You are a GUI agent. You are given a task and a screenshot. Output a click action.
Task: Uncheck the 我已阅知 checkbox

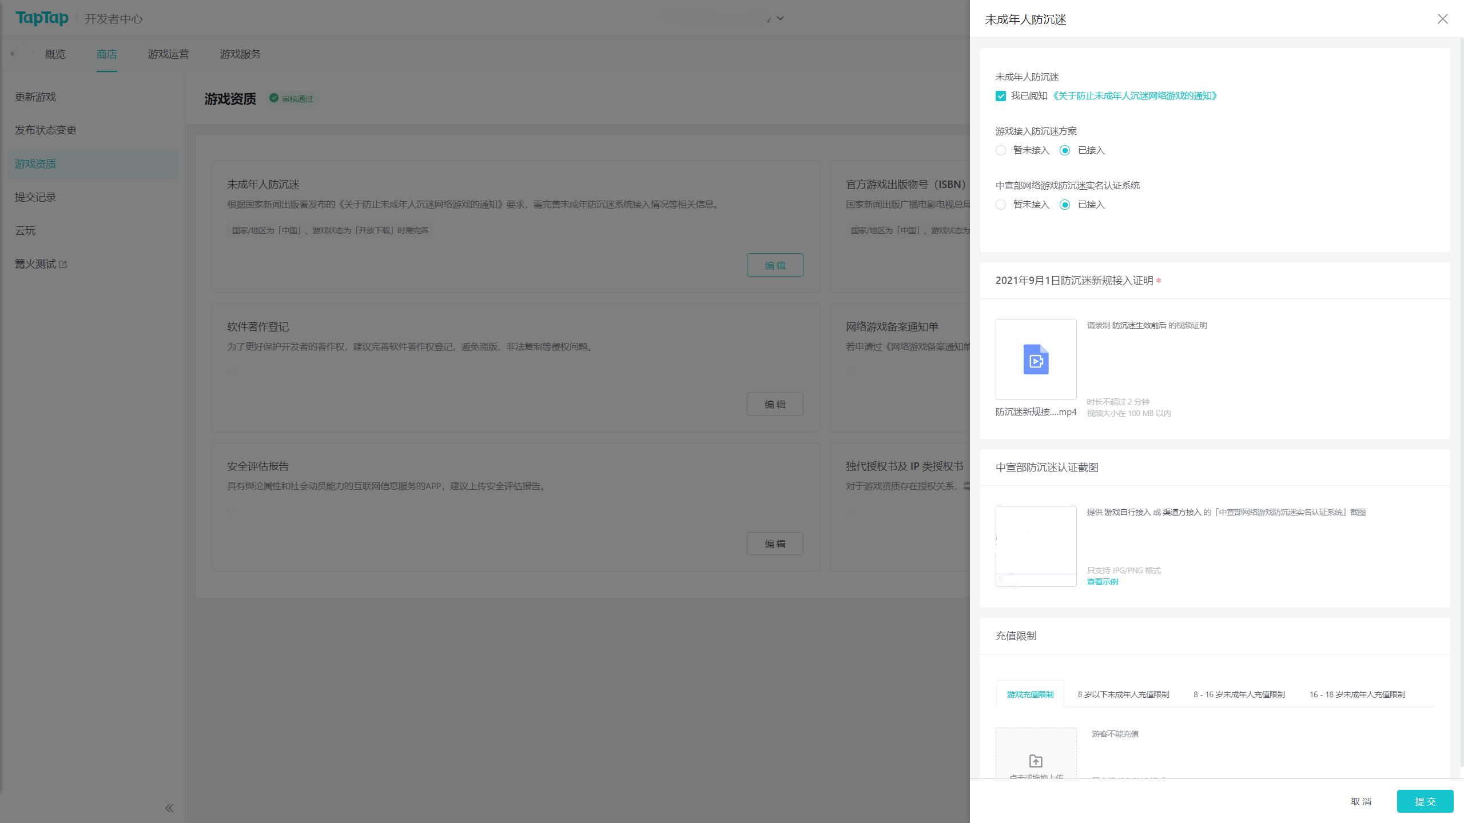coord(1001,96)
